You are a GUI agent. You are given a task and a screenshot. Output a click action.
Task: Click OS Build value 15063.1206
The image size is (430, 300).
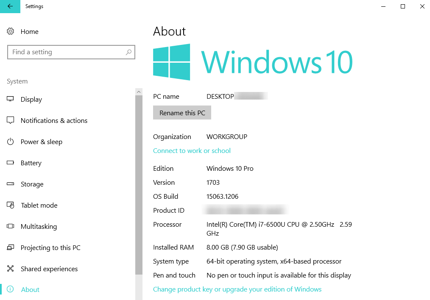tap(222, 197)
